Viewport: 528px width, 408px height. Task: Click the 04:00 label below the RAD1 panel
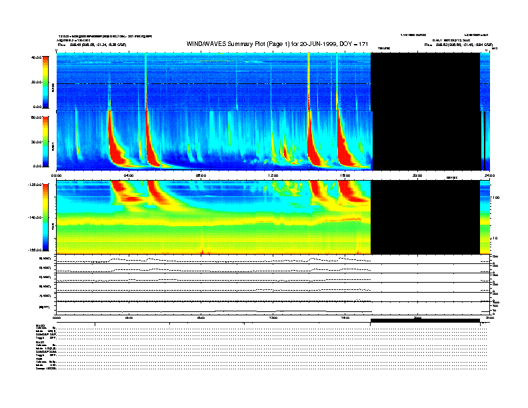pos(129,175)
